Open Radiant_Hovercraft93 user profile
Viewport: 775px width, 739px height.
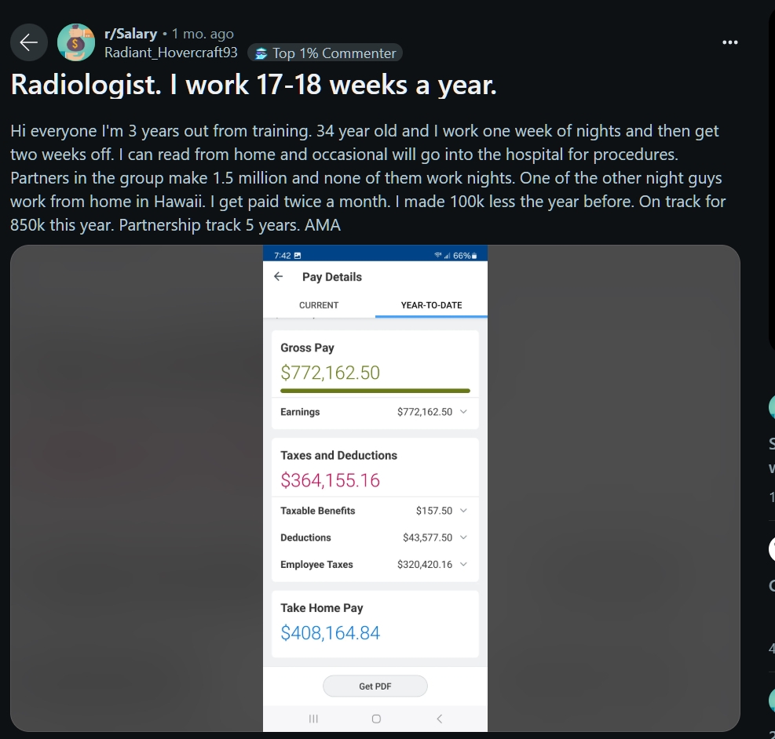tap(171, 53)
